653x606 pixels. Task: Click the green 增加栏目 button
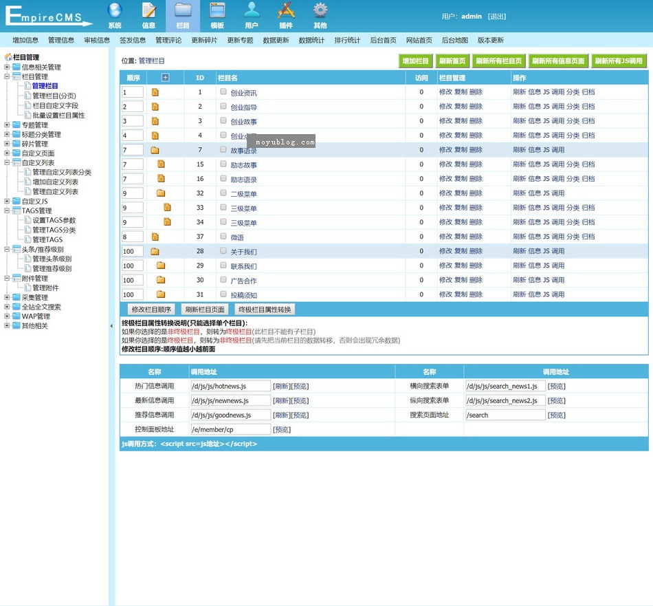[416, 61]
